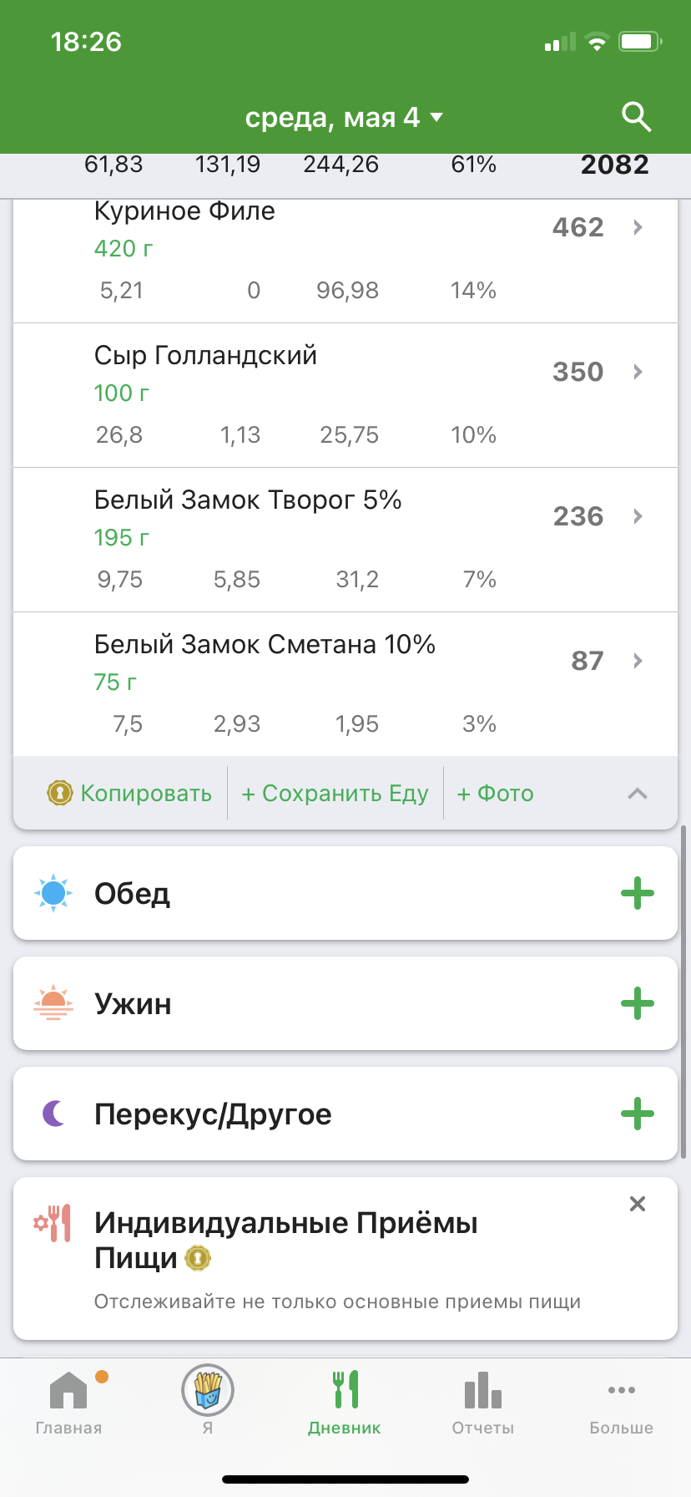Add food to Обед with plus icon
This screenshot has height=1497, width=691.
[x=637, y=893]
